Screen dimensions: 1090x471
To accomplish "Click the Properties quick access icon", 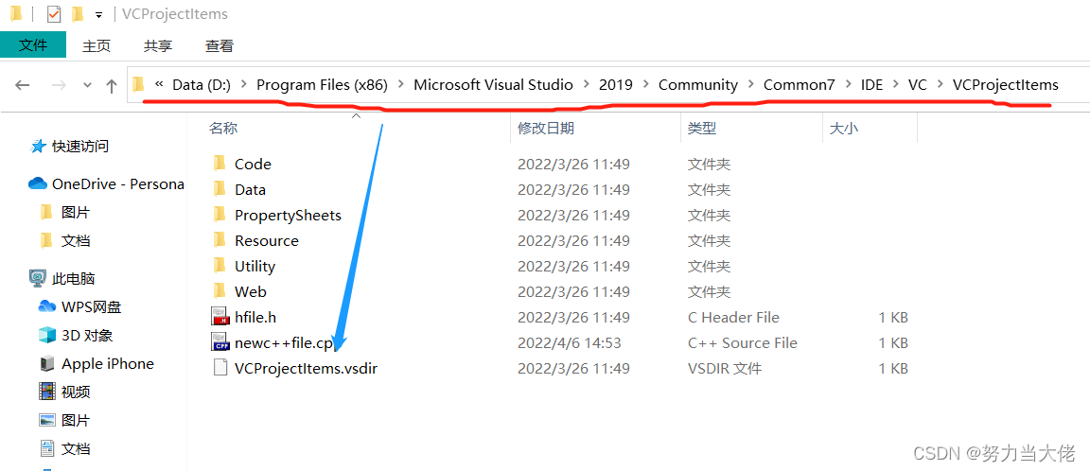I will pos(54,13).
